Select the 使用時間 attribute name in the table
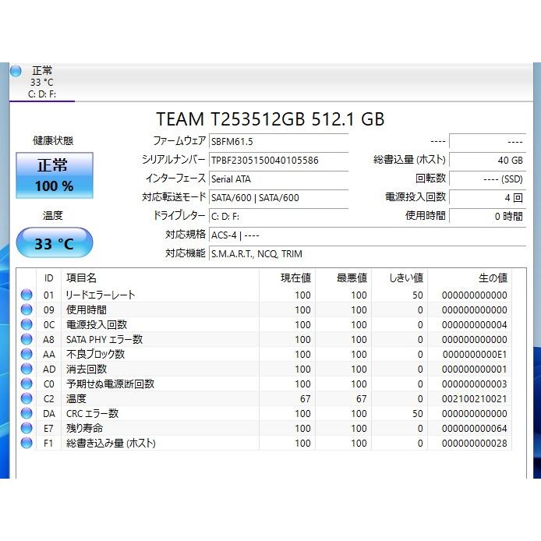Image resolution: width=541 pixels, height=541 pixels. (87, 309)
